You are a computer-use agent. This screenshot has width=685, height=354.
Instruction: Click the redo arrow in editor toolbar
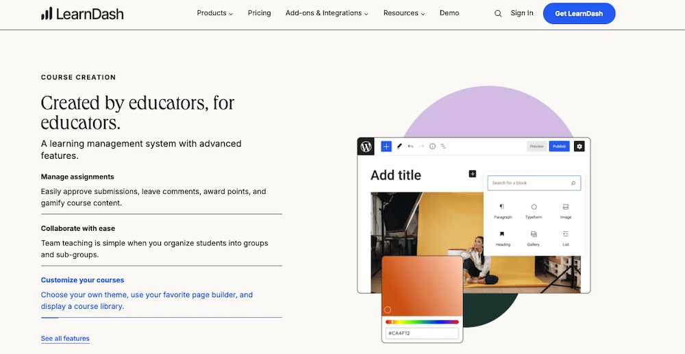[x=421, y=147]
